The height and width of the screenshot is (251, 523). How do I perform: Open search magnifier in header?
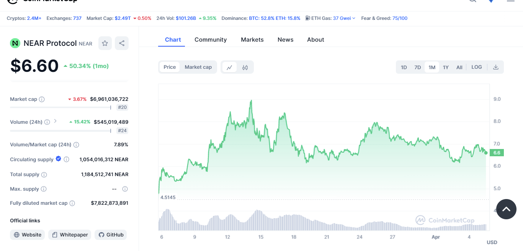pos(473,1)
